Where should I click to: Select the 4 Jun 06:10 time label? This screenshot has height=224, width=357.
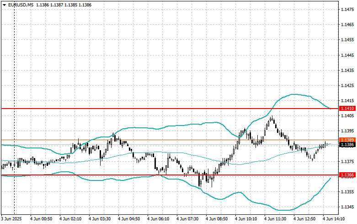coord(158,219)
